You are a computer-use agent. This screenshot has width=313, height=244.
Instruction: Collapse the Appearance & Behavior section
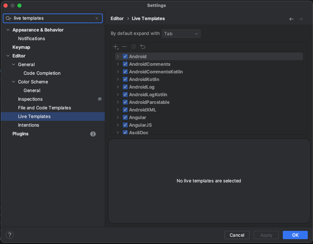pyautogui.click(x=8, y=30)
